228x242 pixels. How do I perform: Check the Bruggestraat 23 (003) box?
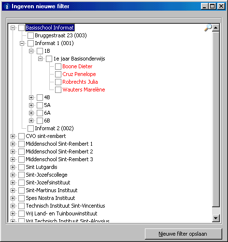(30, 35)
